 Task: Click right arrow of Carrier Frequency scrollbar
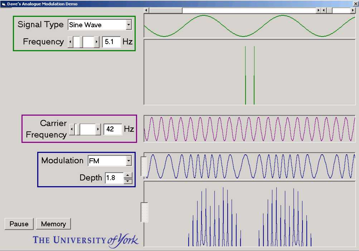click(x=98, y=129)
